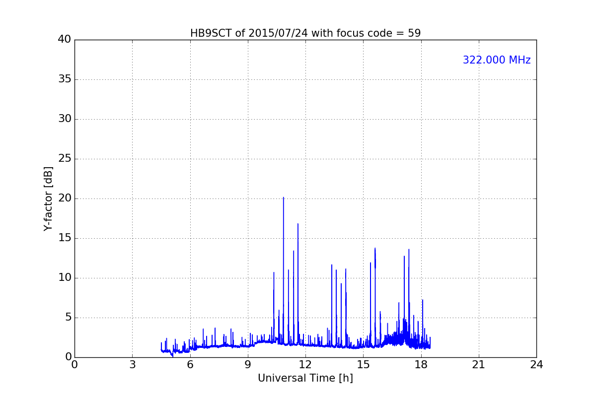596x397 pixels.
Task: Click the y-axis tick label '35'
Action: (x=65, y=79)
